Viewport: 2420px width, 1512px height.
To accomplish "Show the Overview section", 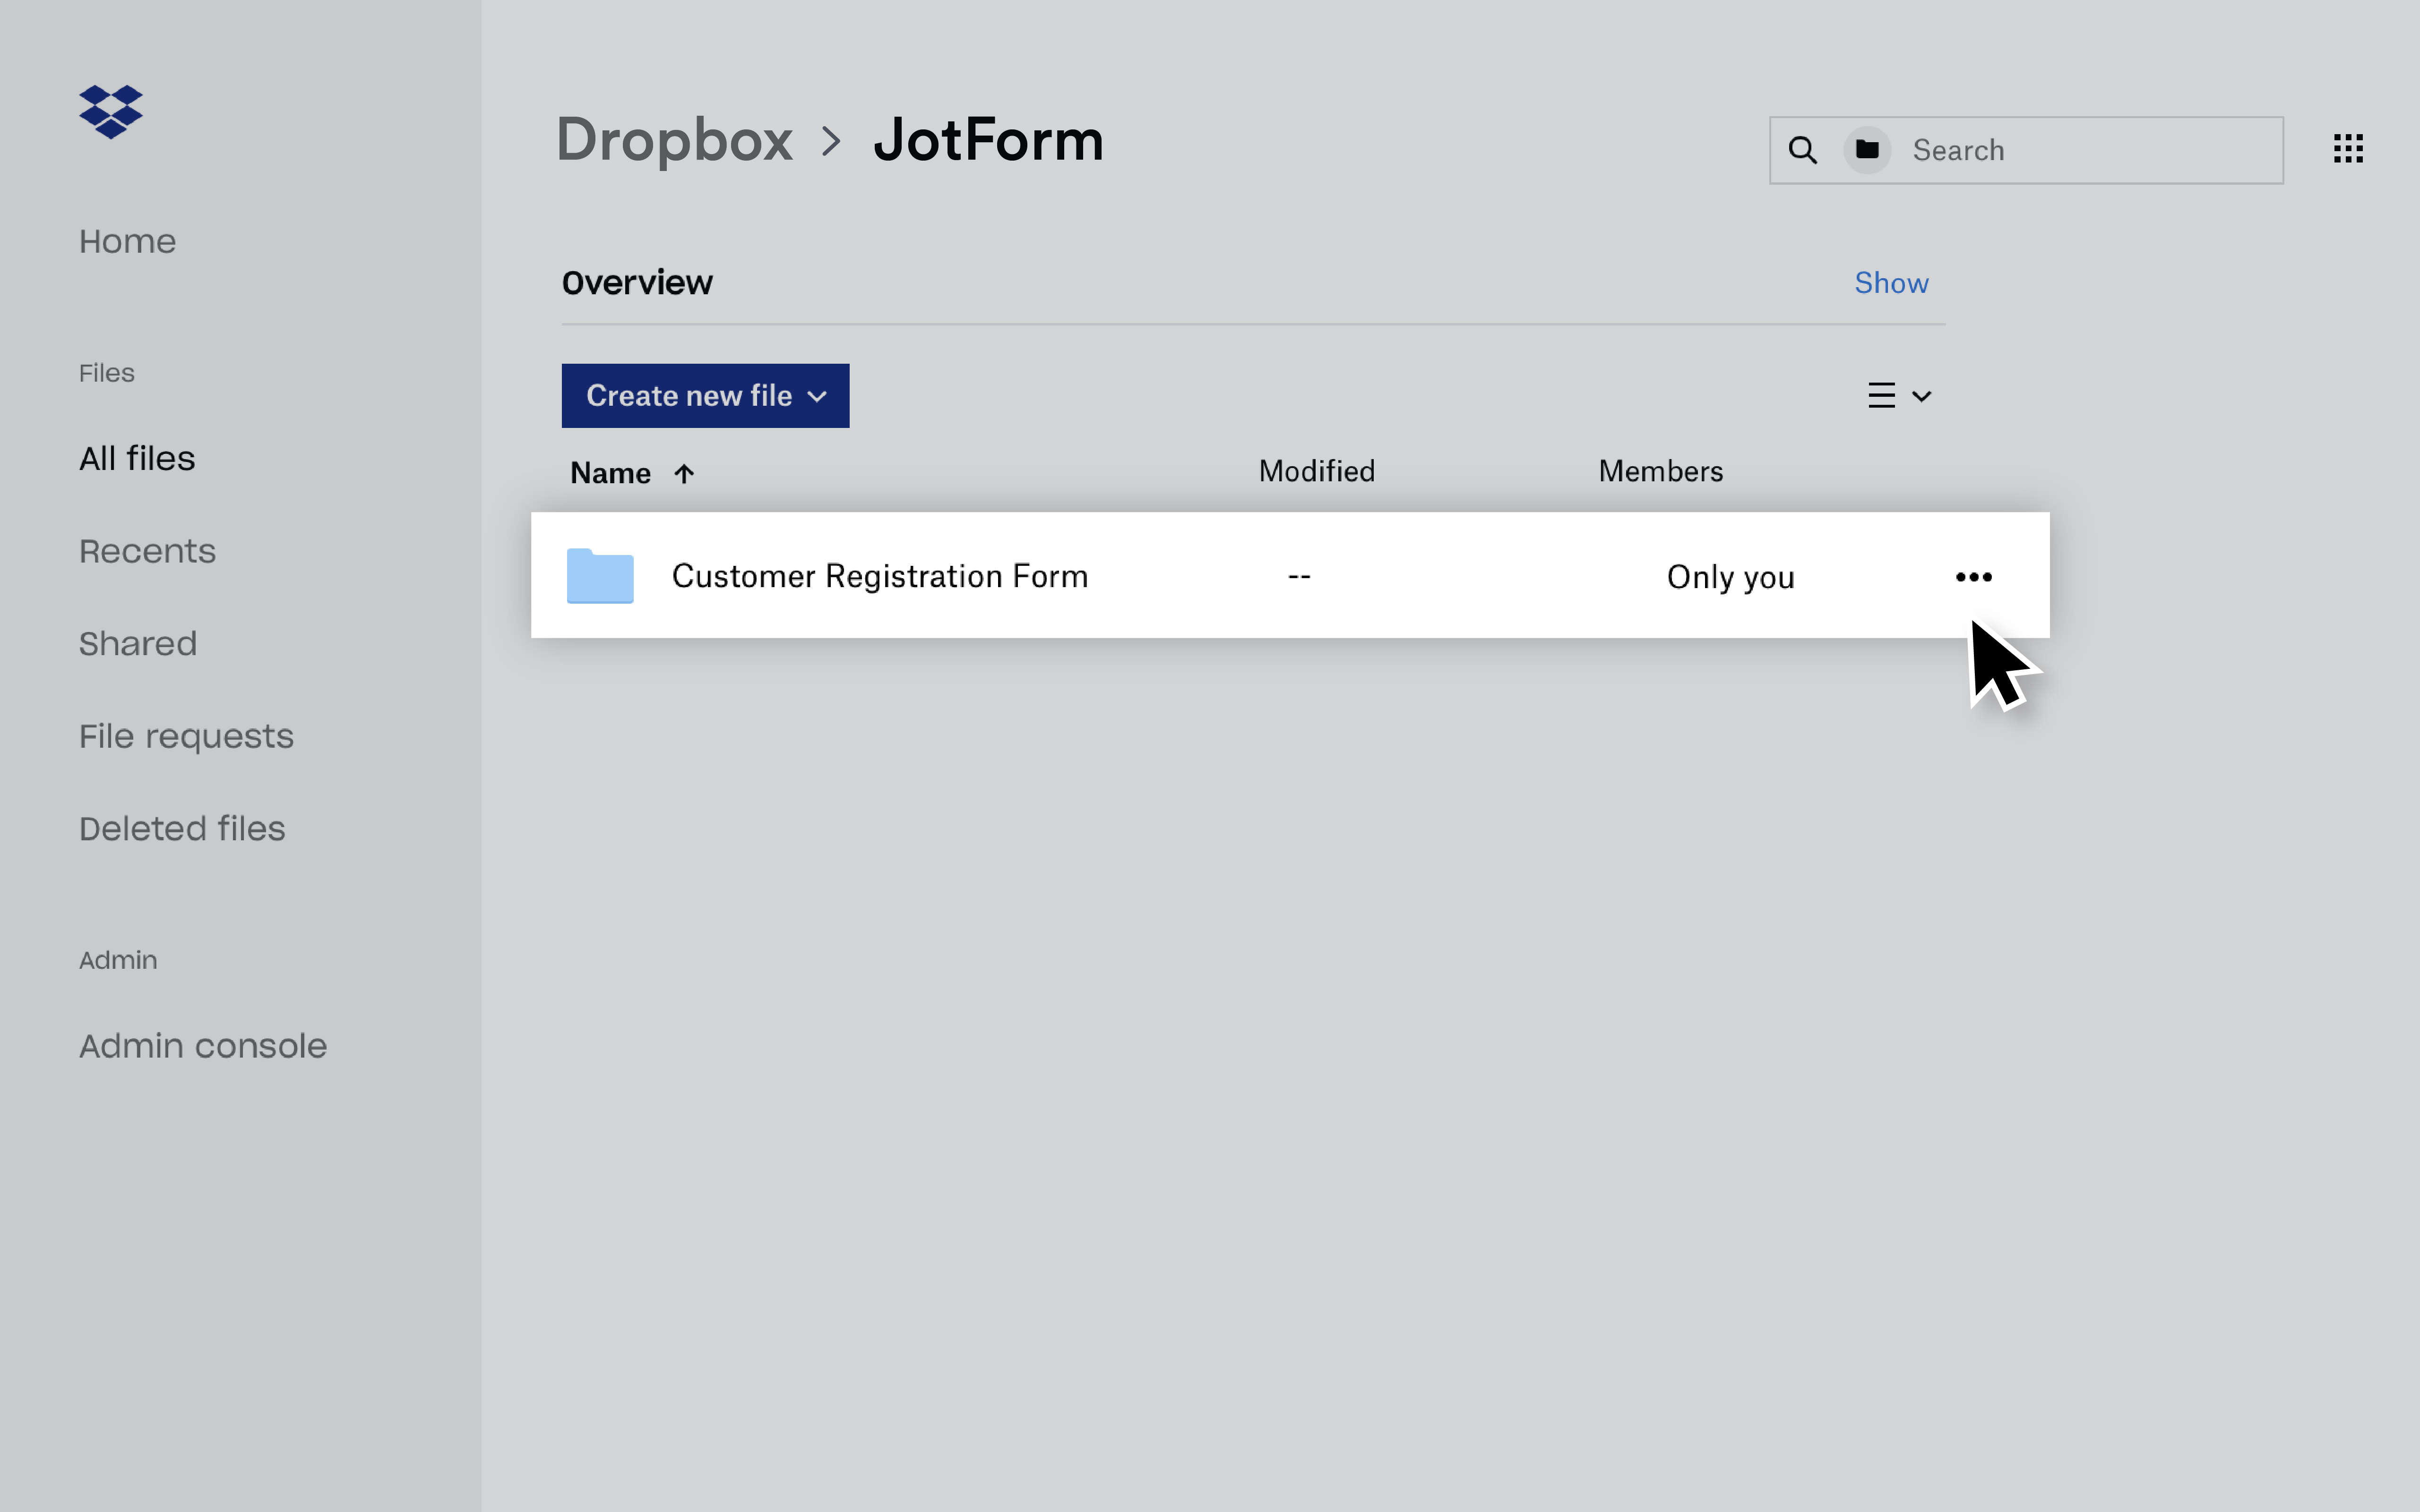I will 1890,283.
